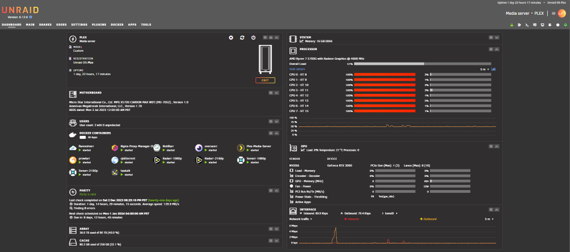Open the Dashboard tab
The image size is (570, 252).
tap(11, 24)
